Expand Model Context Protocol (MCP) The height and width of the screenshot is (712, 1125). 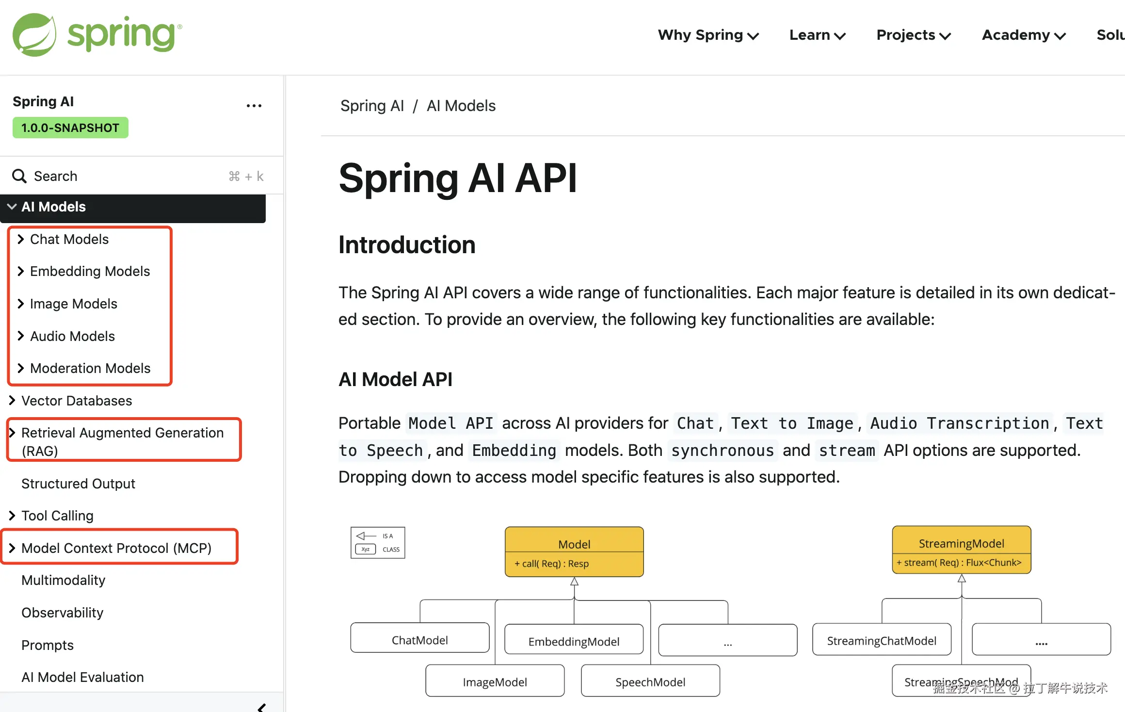[12, 548]
